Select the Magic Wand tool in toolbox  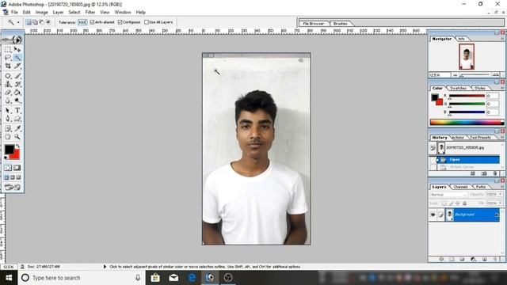click(x=17, y=58)
